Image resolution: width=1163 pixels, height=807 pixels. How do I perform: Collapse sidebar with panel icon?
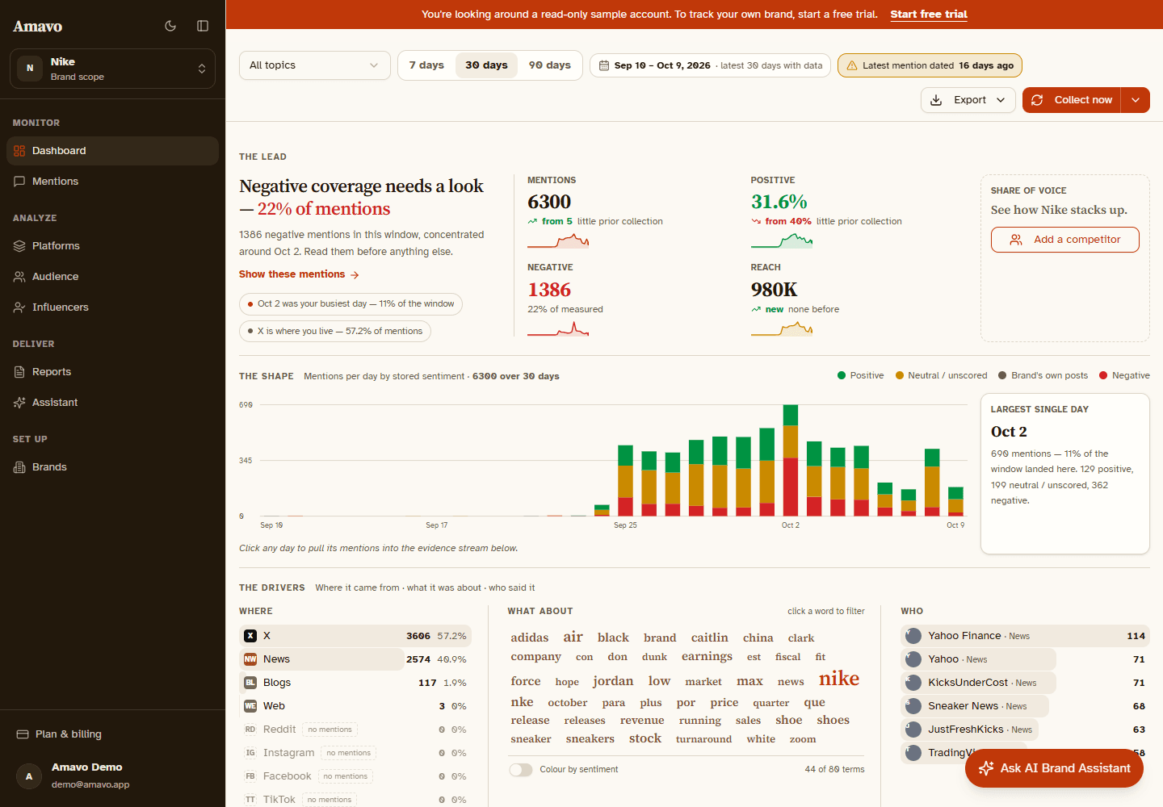(203, 26)
